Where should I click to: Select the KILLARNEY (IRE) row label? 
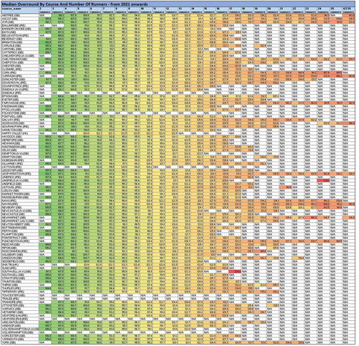tap(12, 164)
